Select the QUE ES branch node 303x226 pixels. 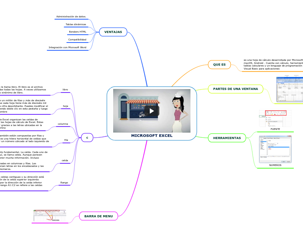click(219, 64)
